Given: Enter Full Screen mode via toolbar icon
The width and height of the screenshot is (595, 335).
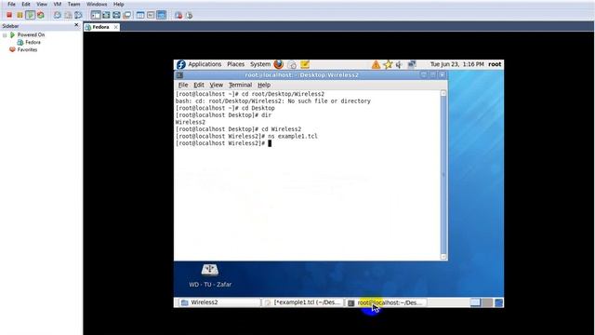Looking at the screenshot, I should [116, 15].
